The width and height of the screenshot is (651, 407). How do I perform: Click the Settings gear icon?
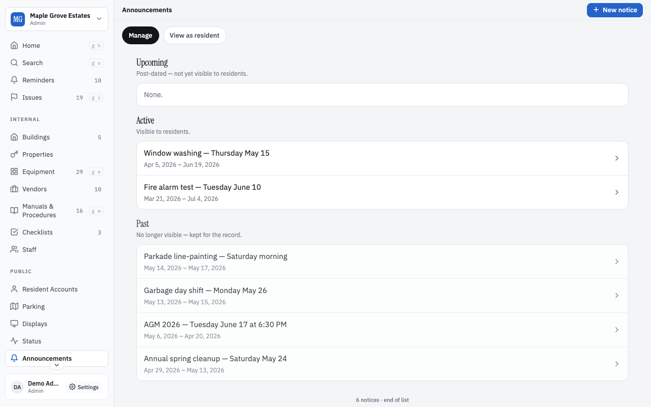click(72, 387)
